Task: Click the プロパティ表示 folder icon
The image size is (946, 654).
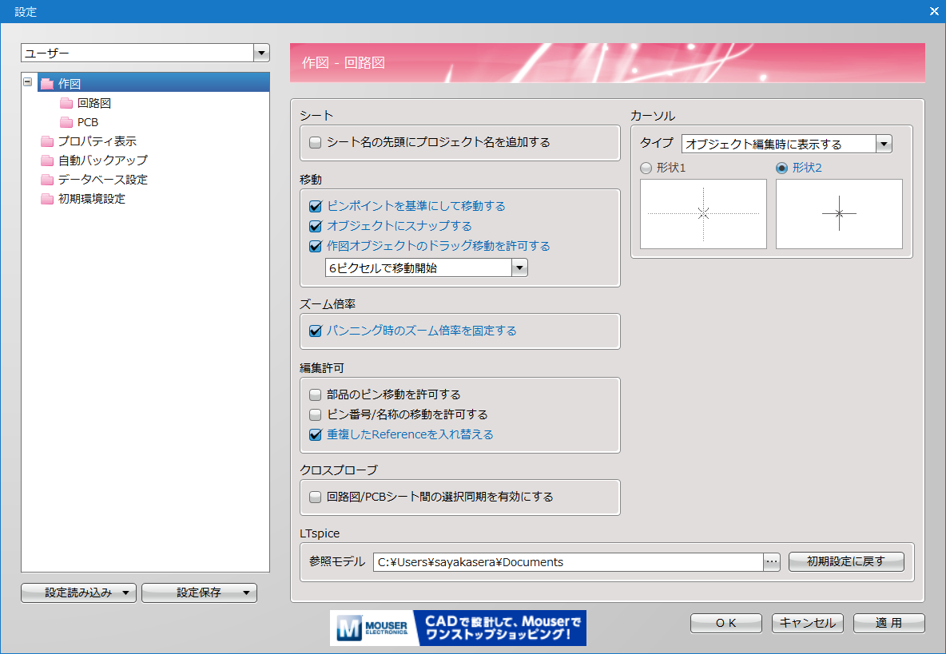Action: point(47,141)
